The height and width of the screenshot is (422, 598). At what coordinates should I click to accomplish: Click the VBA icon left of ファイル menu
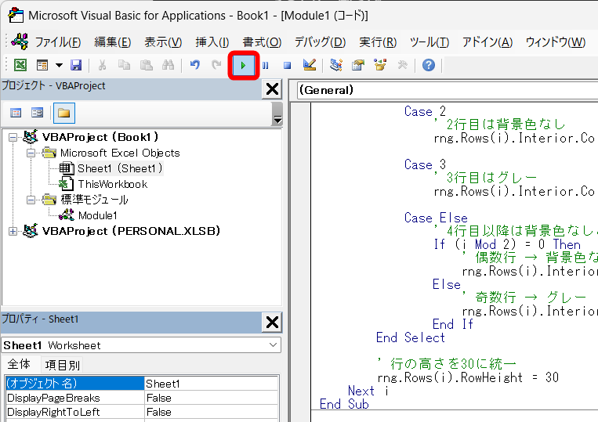tap(20, 41)
